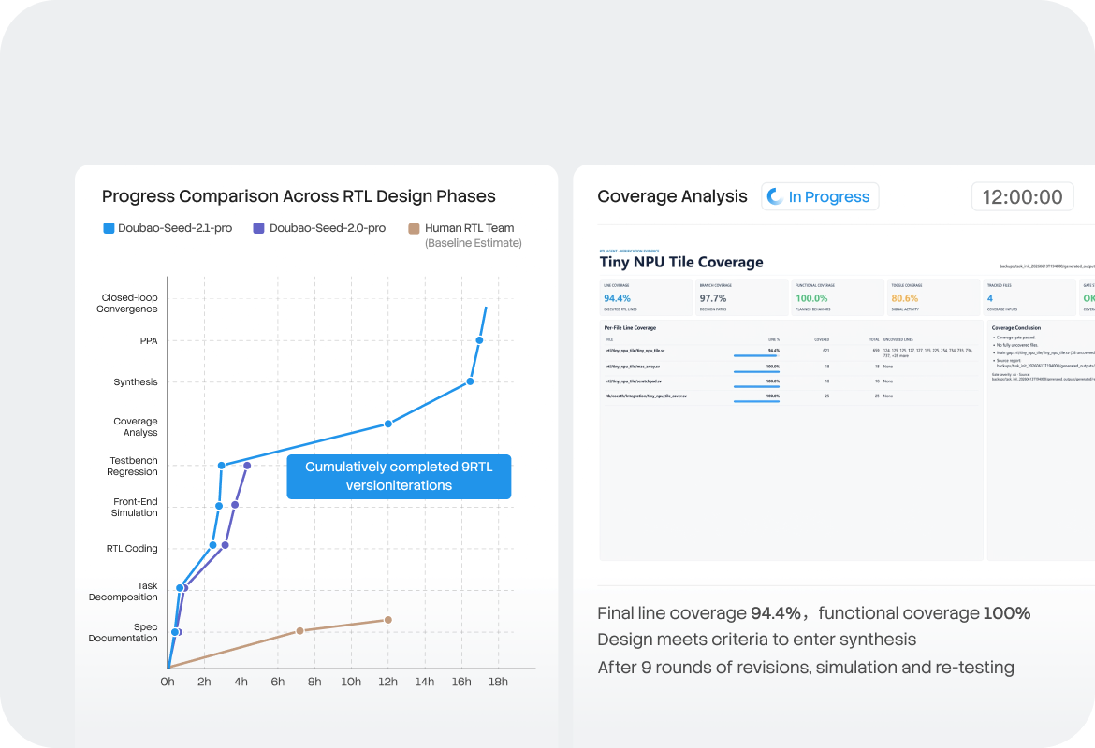Click the Coverage Analysis panel title
Image resolution: width=1095 pixels, height=748 pixels.
(x=672, y=196)
